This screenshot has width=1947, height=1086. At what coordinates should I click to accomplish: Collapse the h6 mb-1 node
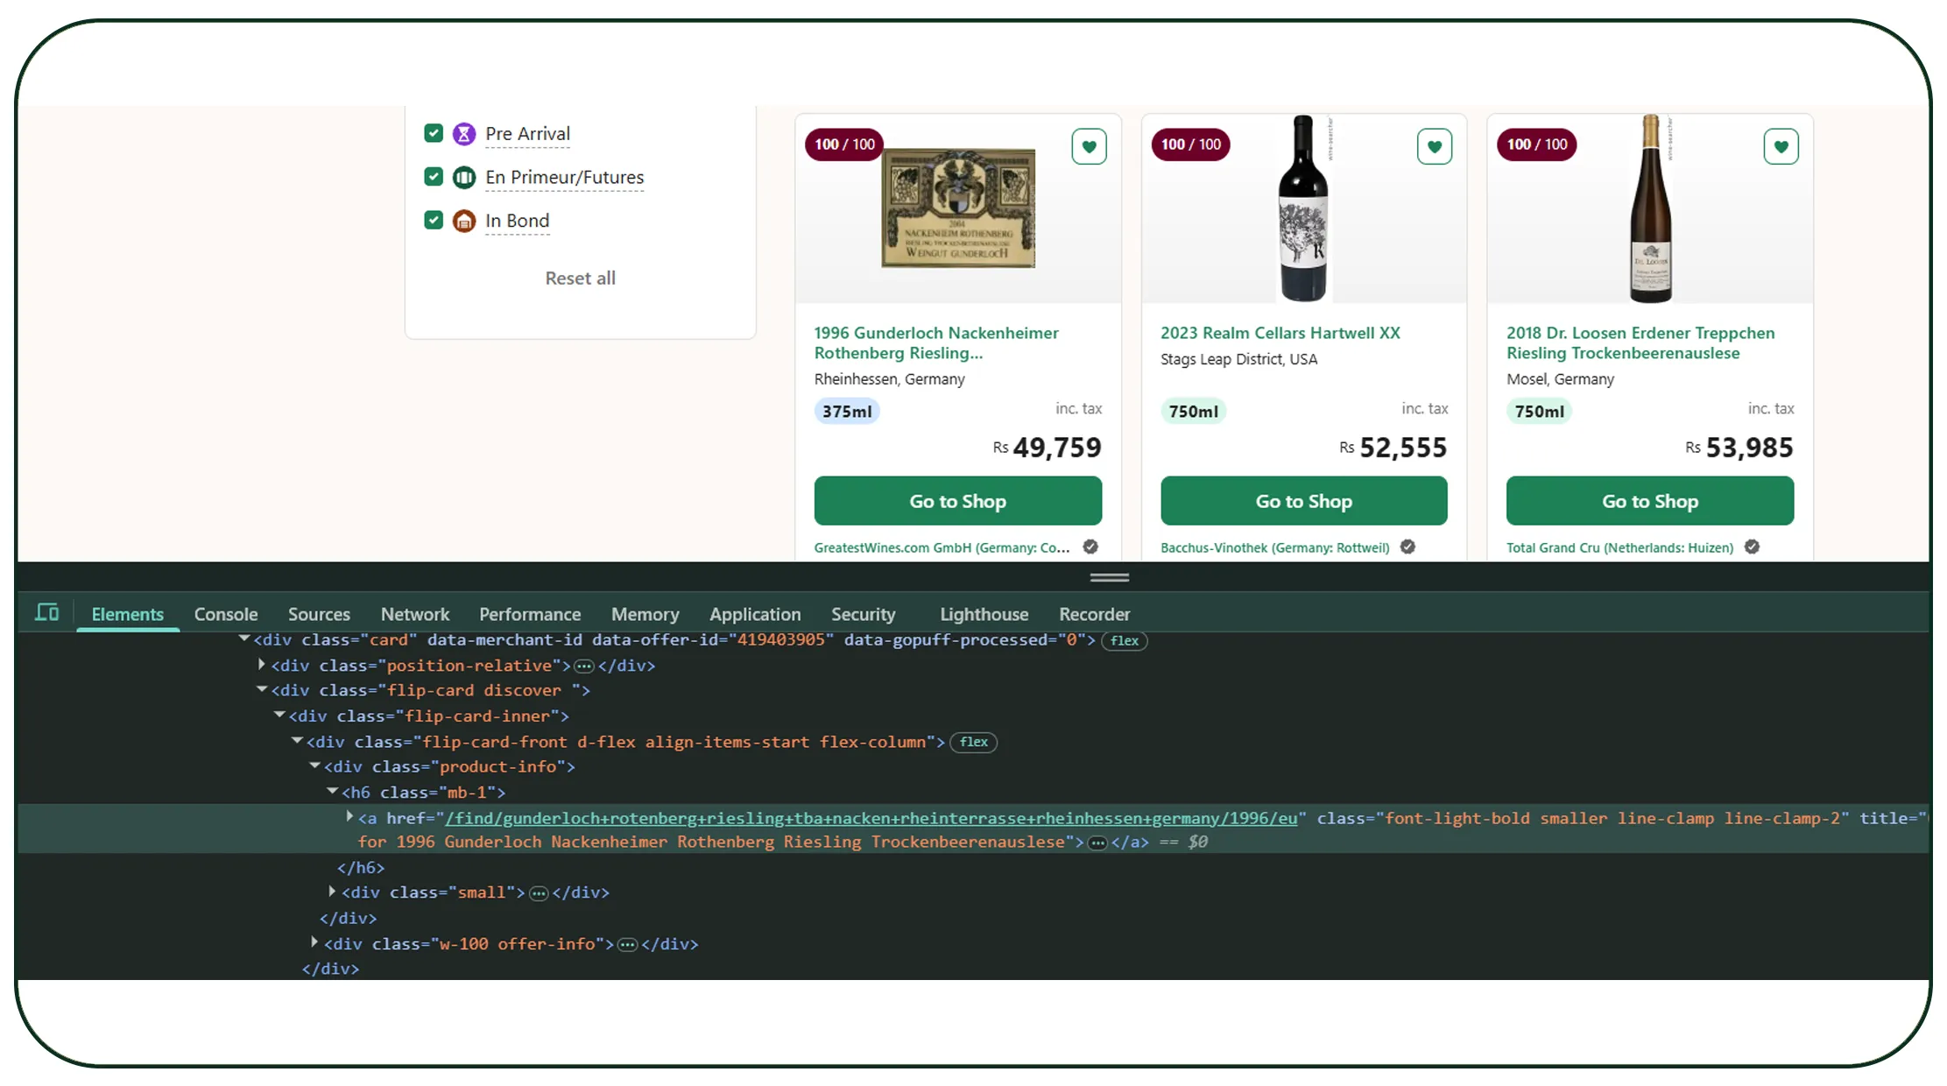pos(332,791)
